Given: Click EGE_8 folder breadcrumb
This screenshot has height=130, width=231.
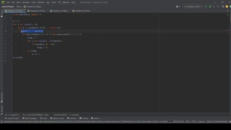Looking at the screenshot, I should pos(19,6).
